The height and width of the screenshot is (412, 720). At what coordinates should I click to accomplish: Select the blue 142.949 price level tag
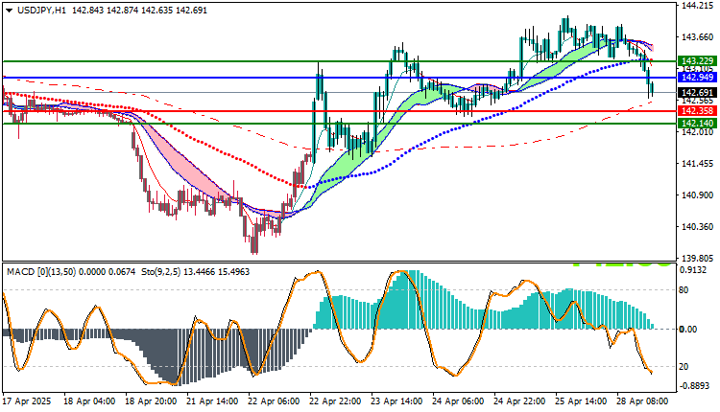tap(697, 77)
